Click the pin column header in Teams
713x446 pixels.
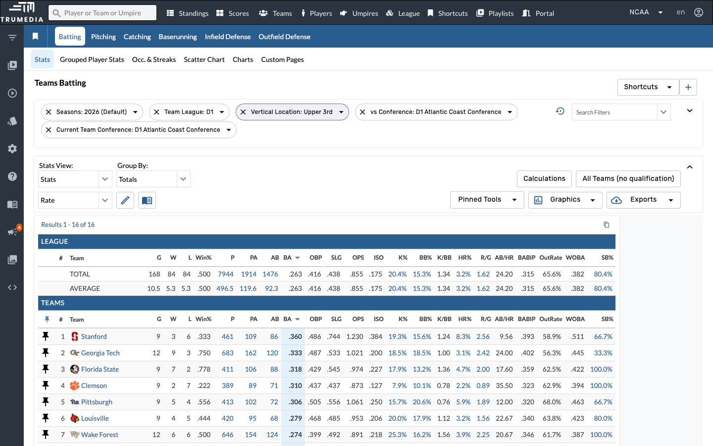click(x=47, y=320)
